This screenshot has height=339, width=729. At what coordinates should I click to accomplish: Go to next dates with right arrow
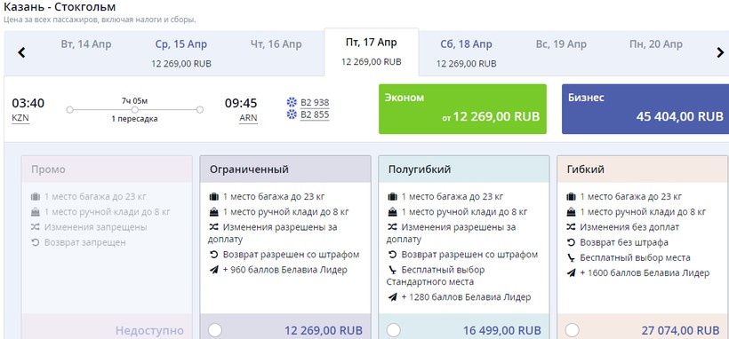tap(720, 52)
